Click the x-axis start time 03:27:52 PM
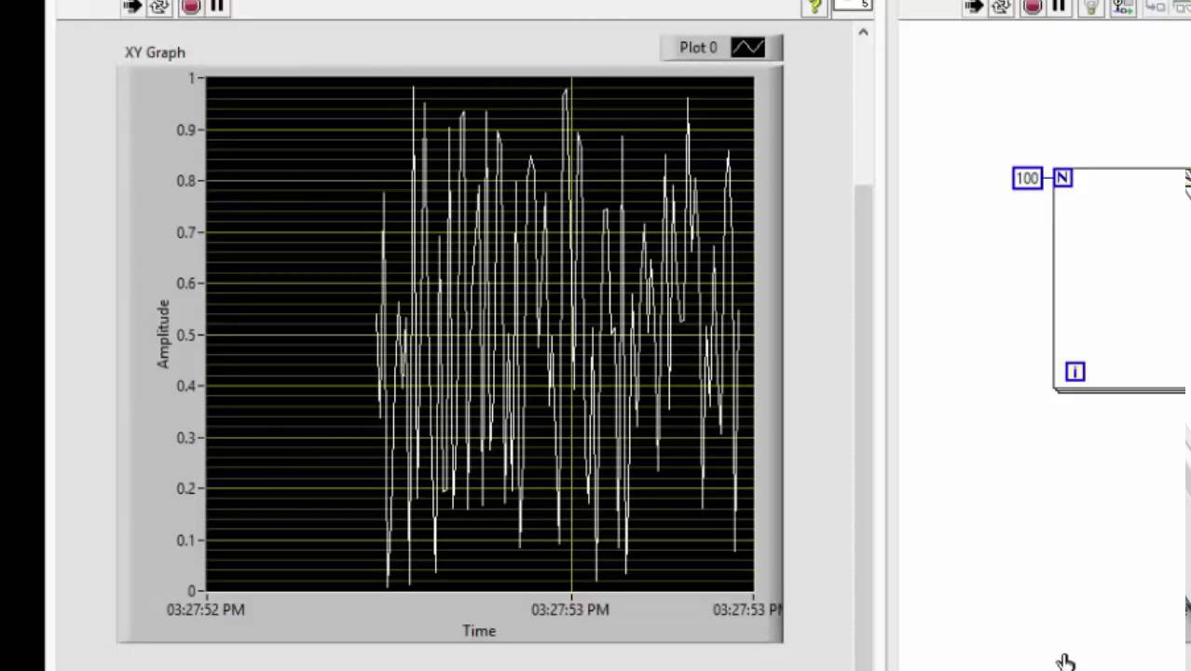 click(x=206, y=609)
